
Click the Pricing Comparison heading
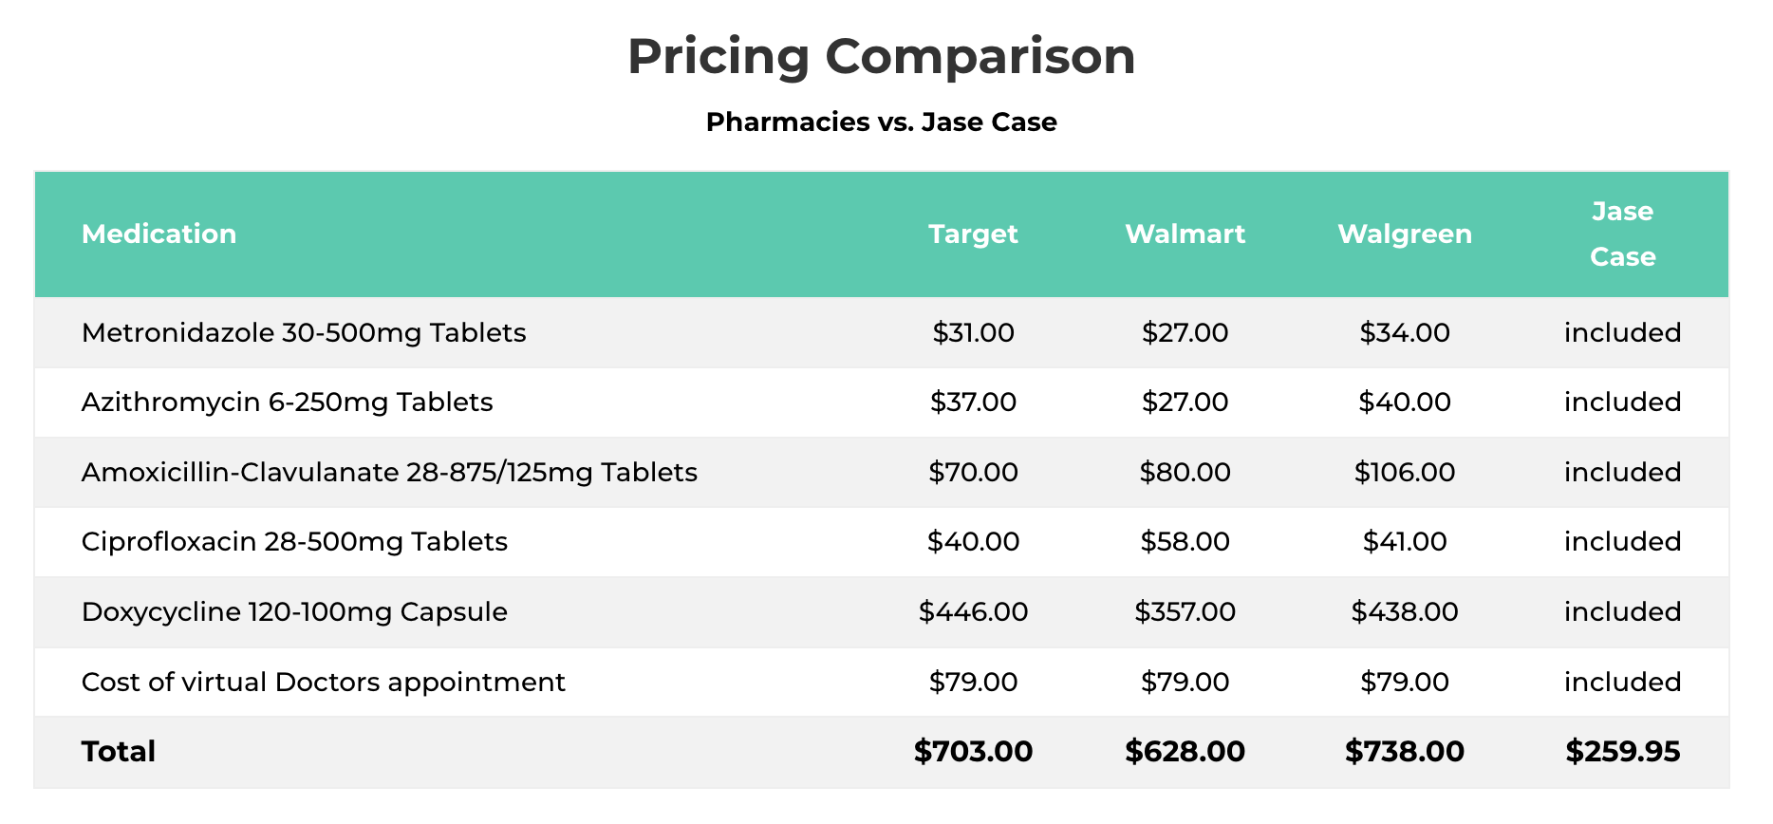(x=882, y=57)
